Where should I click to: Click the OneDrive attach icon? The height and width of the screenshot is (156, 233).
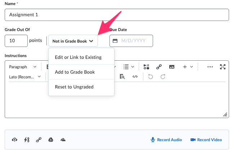tap(63, 140)
